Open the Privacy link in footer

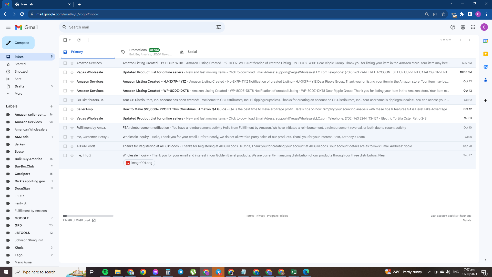[x=260, y=216]
